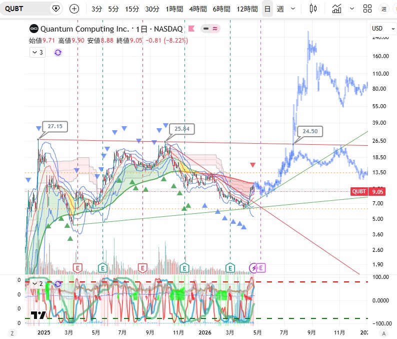Viewport: 397px width, 339px height.
Task: Open the USD currency dropdown
Action: click(383, 29)
